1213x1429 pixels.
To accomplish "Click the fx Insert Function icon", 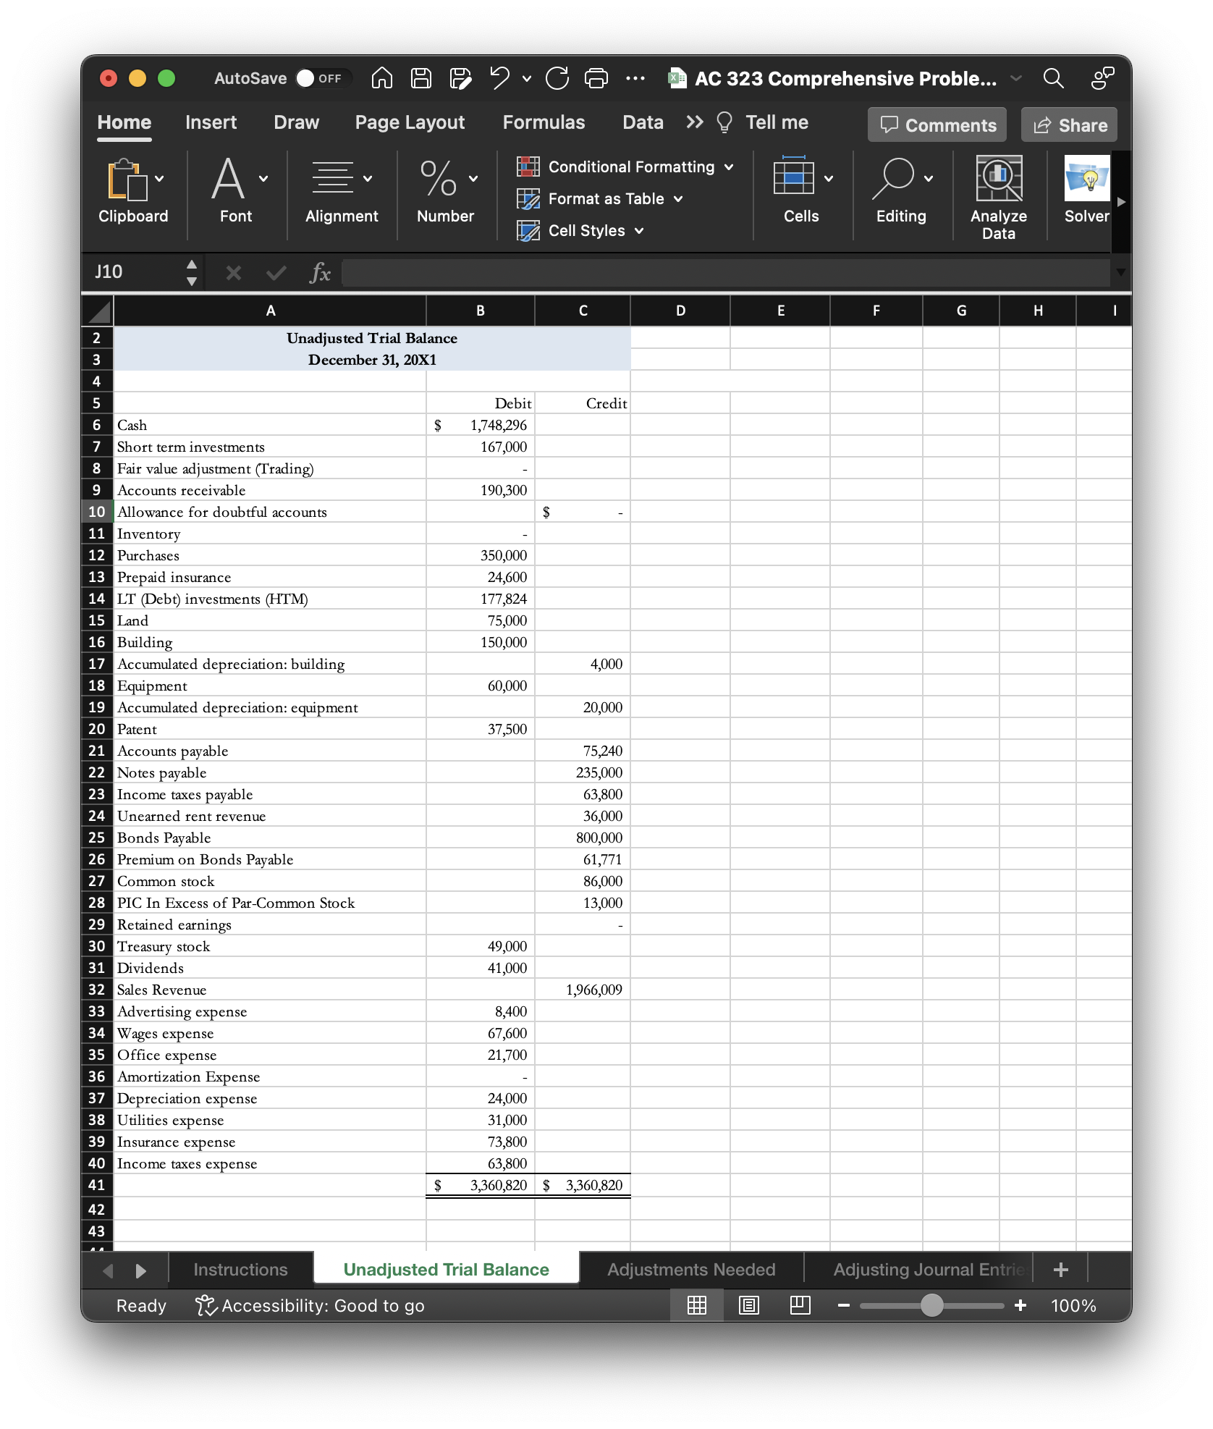I will pyautogui.click(x=319, y=273).
